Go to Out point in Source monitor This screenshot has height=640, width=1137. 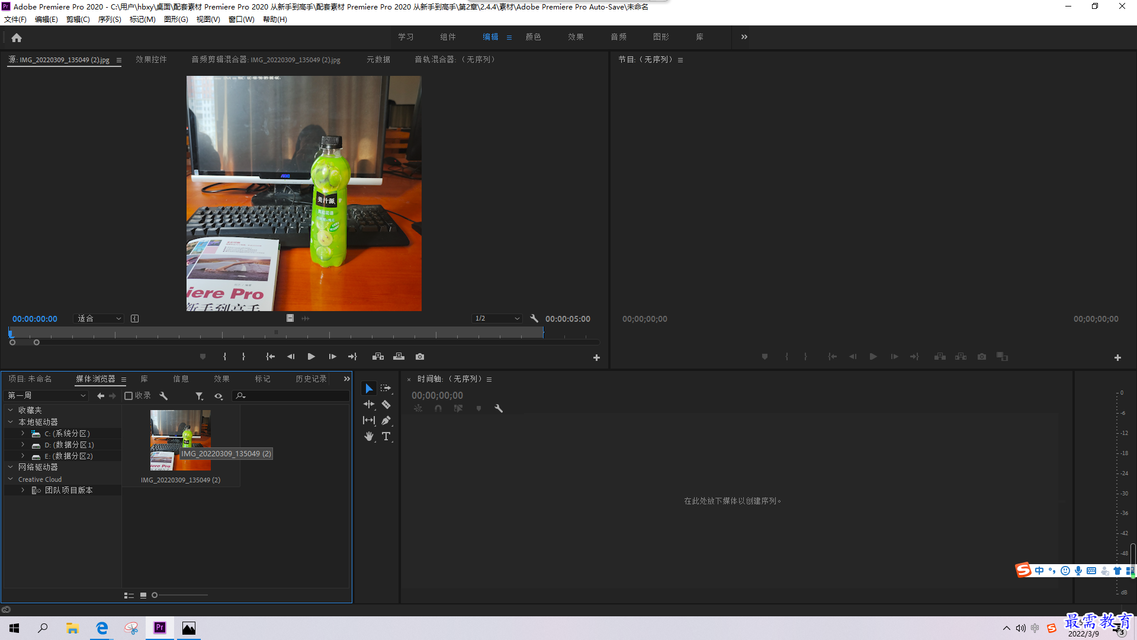353,357
